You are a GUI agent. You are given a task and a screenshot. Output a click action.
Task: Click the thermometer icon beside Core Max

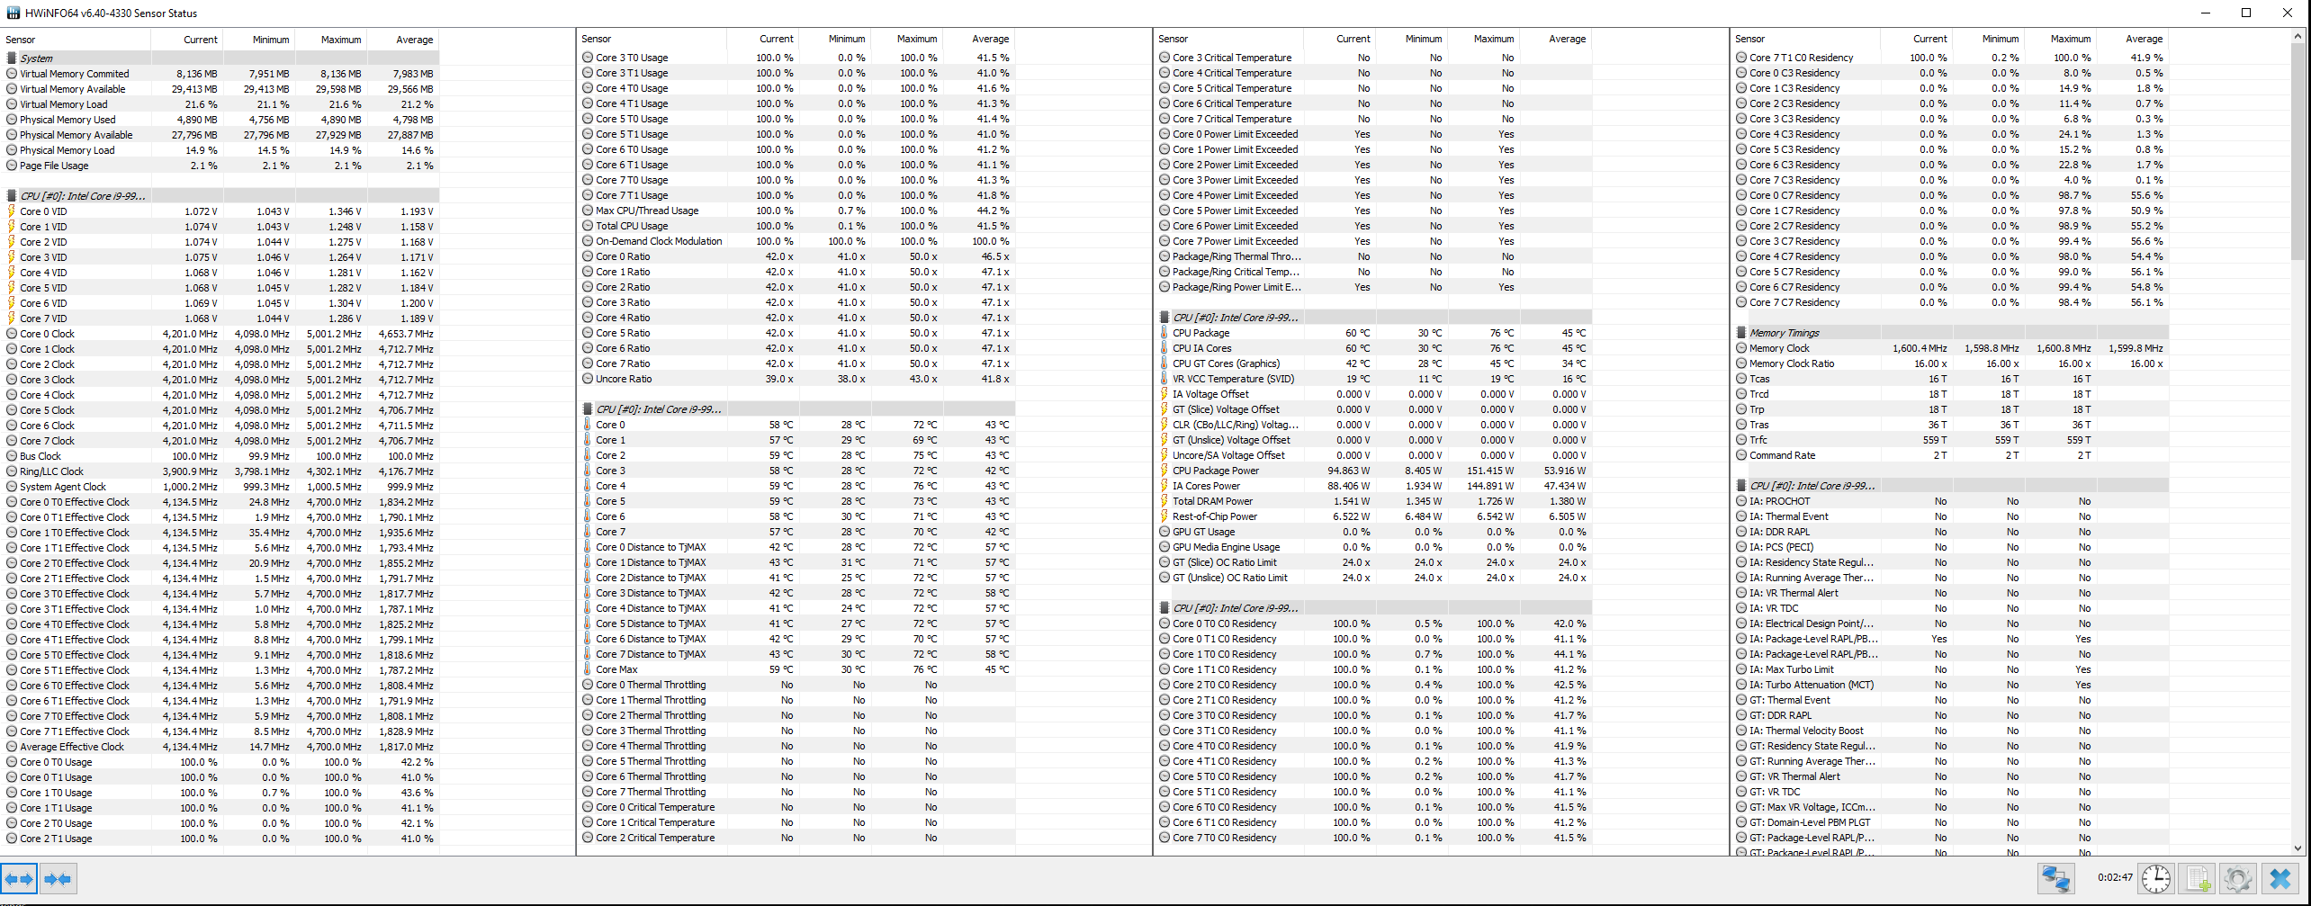(x=588, y=669)
